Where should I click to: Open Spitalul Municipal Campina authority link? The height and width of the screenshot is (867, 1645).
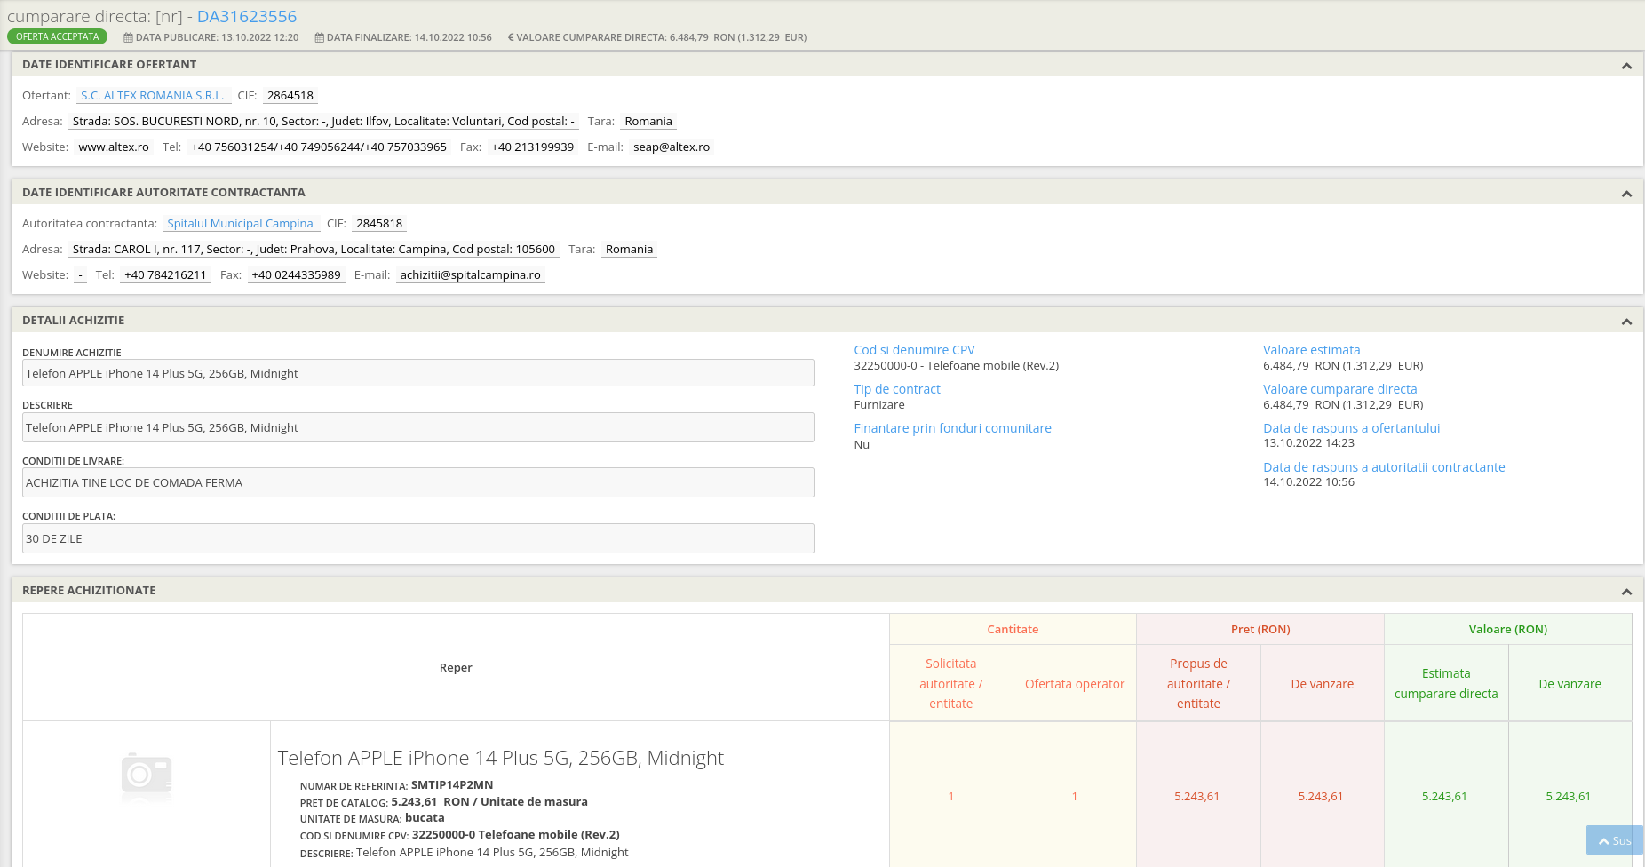[x=240, y=223]
